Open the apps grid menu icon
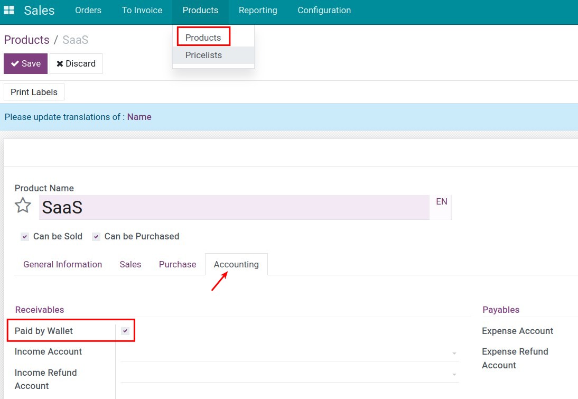 click(9, 10)
